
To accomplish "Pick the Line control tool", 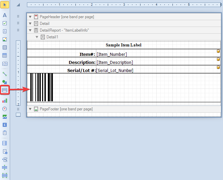I will pyautogui.click(x=5, y=74).
